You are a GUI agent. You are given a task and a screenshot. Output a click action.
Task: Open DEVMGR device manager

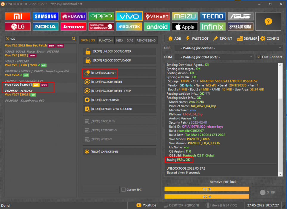tap(247, 39)
